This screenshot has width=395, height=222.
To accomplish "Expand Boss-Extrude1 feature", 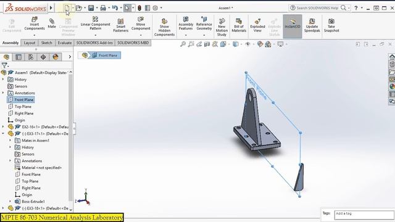I will [x=10, y=202].
